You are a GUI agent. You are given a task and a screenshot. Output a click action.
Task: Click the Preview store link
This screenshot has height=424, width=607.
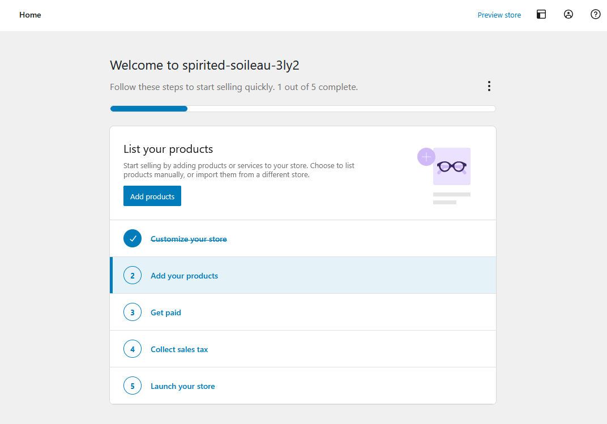(x=499, y=15)
